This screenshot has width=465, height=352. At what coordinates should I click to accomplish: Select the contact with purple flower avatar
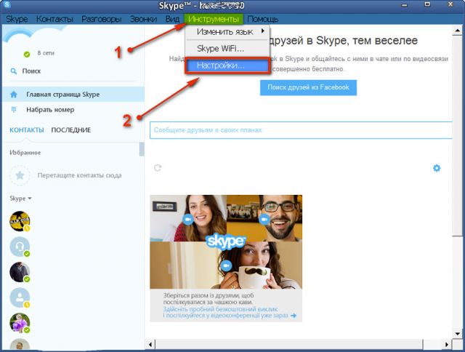pyautogui.click(x=20, y=323)
